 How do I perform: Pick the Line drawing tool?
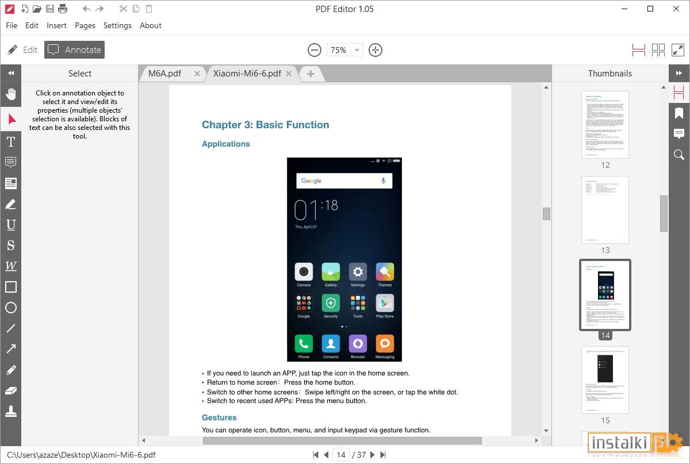click(x=11, y=328)
